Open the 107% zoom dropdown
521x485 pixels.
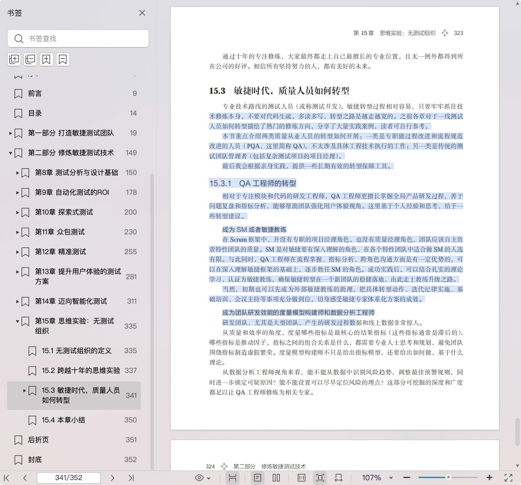coord(391,478)
